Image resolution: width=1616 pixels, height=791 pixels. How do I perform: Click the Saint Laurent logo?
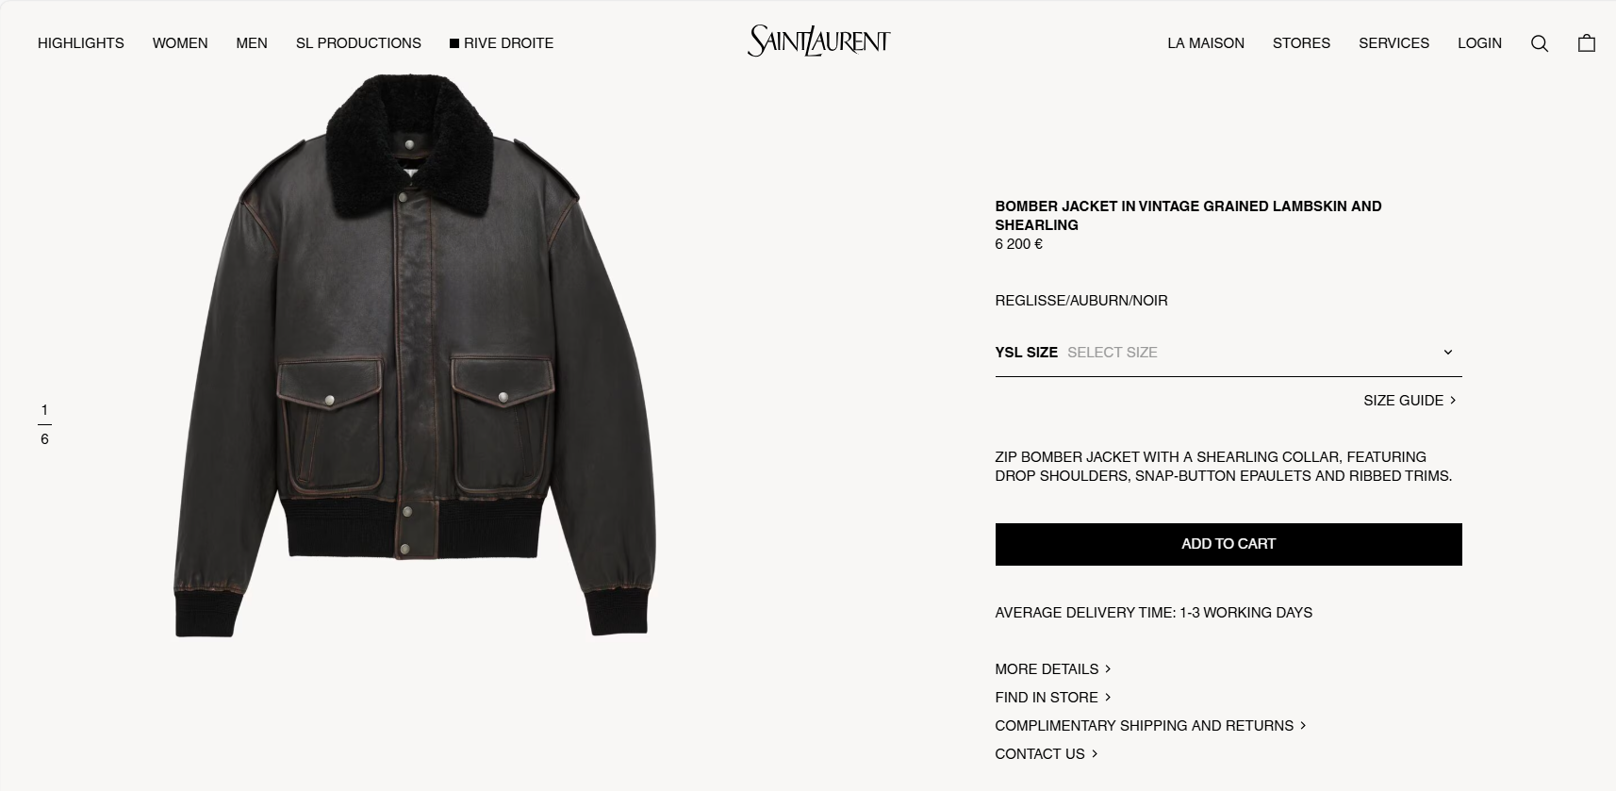tap(818, 41)
